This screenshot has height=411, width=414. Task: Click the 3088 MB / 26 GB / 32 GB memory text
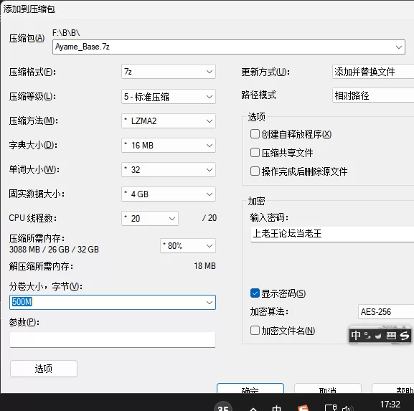(54, 250)
